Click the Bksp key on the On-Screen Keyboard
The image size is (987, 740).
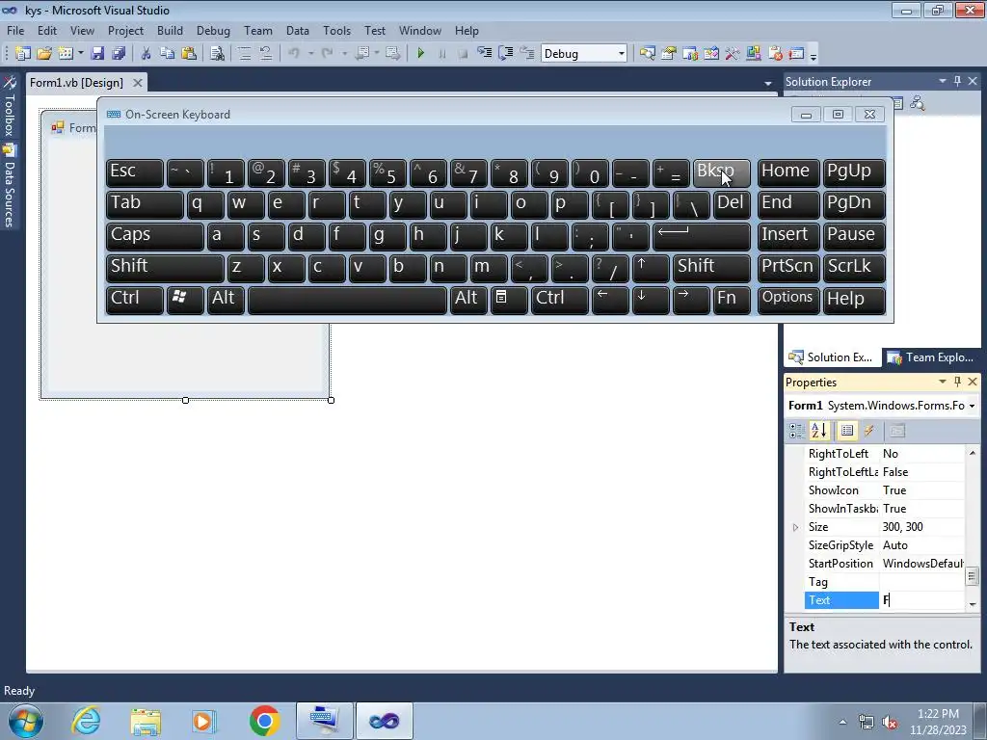(x=721, y=172)
